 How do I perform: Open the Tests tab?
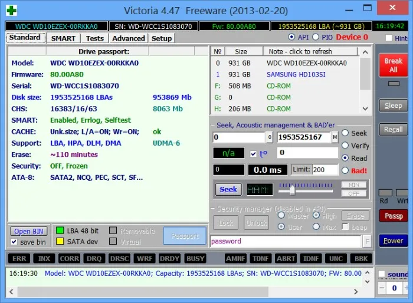point(95,38)
